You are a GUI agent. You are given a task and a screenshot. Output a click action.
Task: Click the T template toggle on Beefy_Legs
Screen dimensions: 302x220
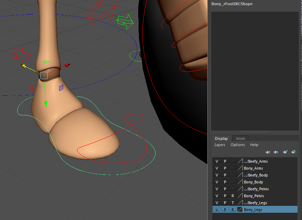[x=233, y=203]
